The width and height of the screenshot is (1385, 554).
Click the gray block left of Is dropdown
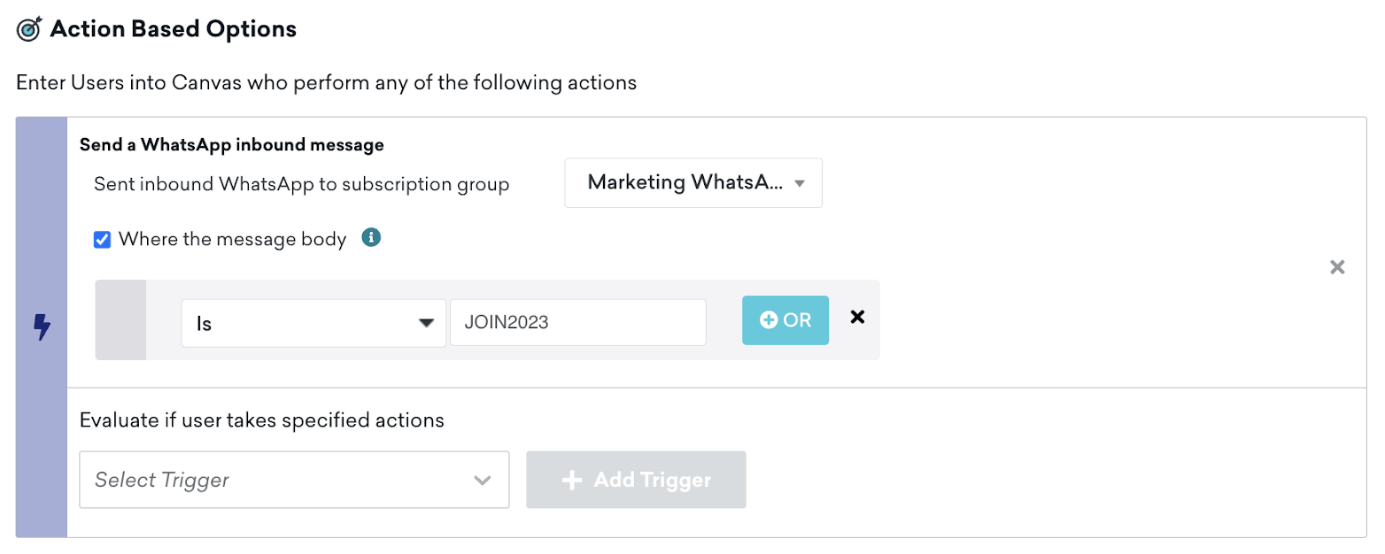point(120,320)
